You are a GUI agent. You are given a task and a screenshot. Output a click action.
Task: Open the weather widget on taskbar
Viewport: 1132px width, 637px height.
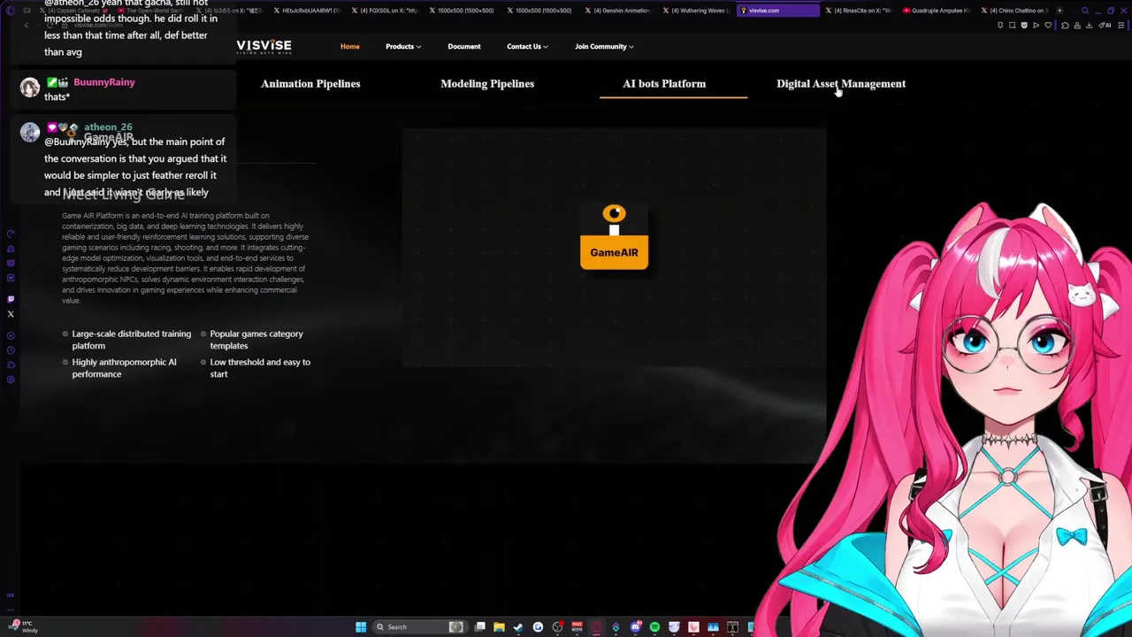(23, 626)
